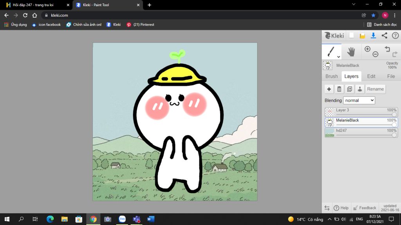Click the current layer preview thumbnail
This screenshot has width=401, height=225.
coord(328,66)
